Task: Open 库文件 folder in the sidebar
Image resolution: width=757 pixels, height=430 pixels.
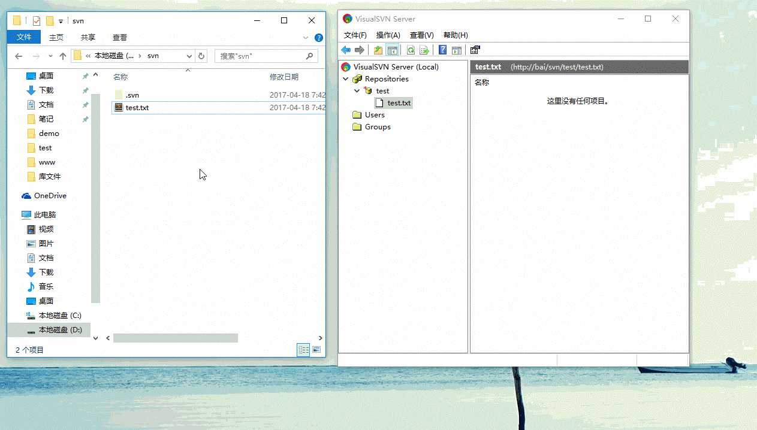Action: [x=50, y=177]
